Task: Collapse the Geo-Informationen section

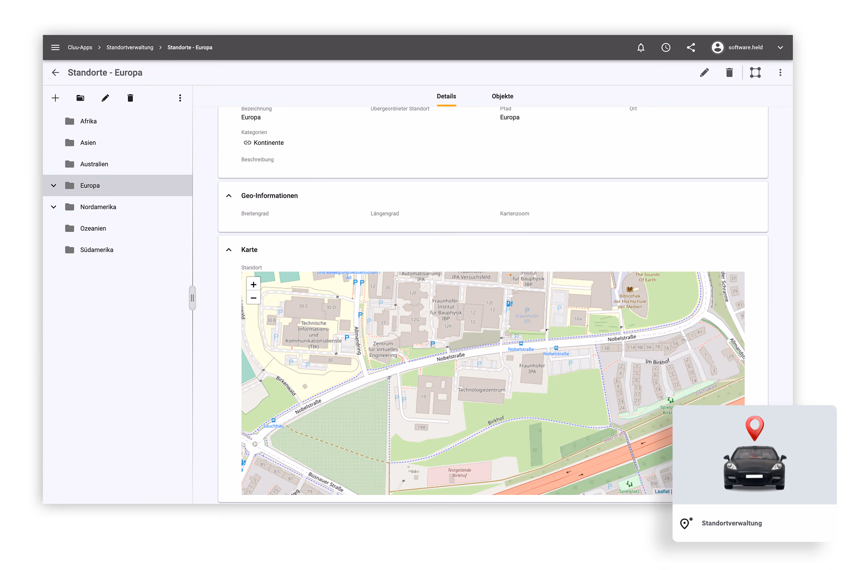Action: pos(229,196)
